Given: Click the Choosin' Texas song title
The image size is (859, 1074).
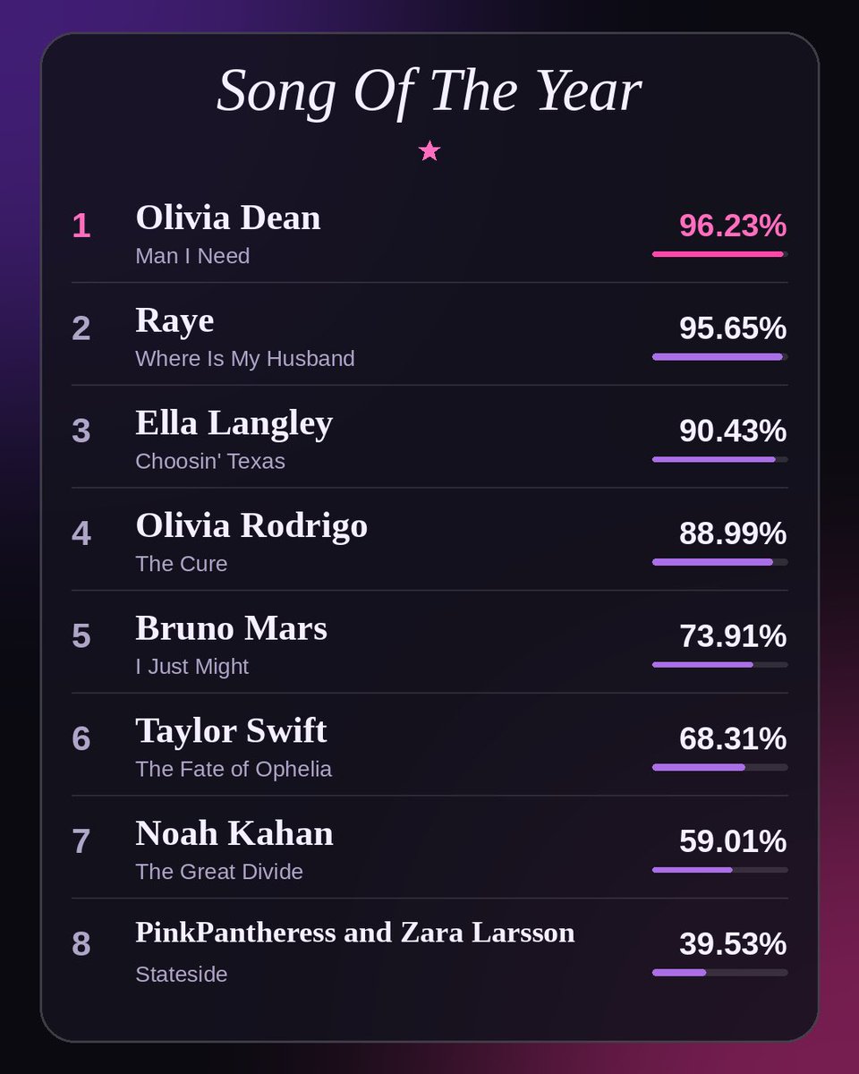Looking at the screenshot, I should click(x=210, y=461).
